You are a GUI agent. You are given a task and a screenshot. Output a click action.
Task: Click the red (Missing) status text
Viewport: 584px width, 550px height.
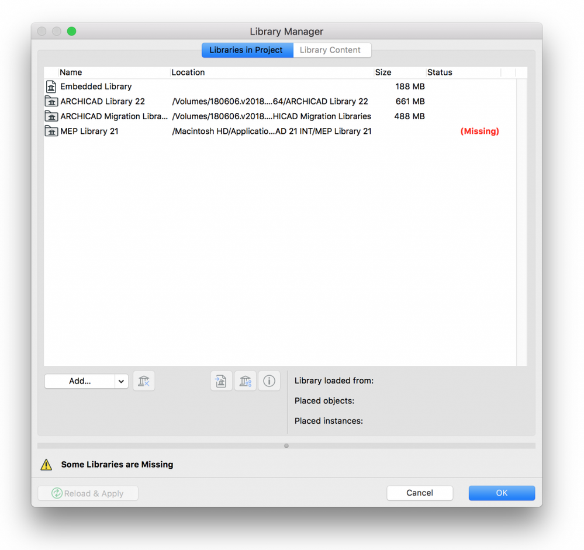[x=480, y=131]
